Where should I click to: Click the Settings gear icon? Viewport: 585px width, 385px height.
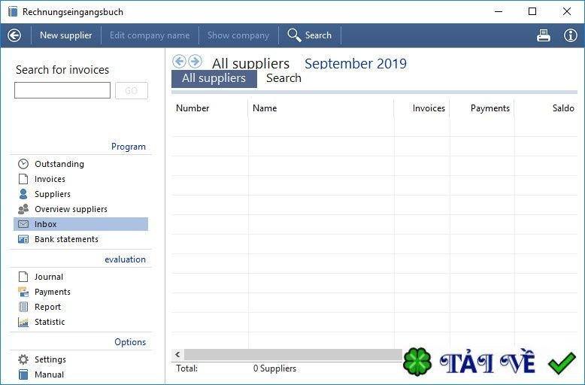pos(23,359)
